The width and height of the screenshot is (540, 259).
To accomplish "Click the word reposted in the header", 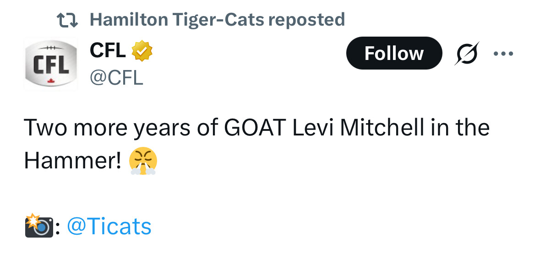I will [306, 20].
